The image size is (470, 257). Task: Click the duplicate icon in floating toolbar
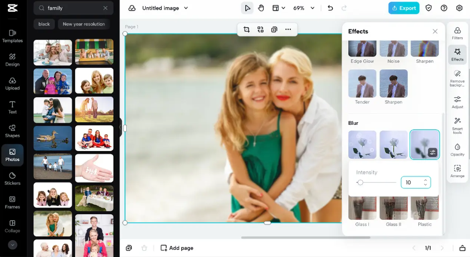[274, 29]
